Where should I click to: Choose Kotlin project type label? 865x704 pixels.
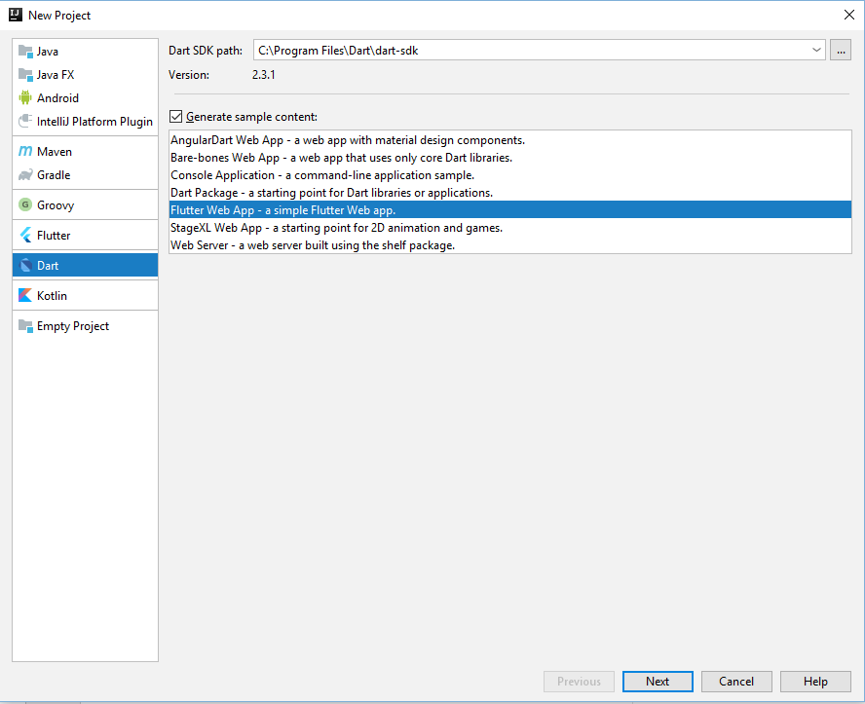point(52,295)
